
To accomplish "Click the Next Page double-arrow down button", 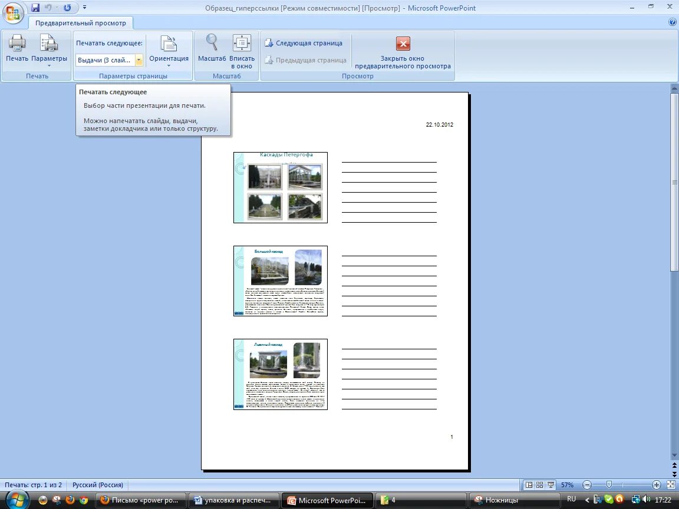I will tap(674, 474).
